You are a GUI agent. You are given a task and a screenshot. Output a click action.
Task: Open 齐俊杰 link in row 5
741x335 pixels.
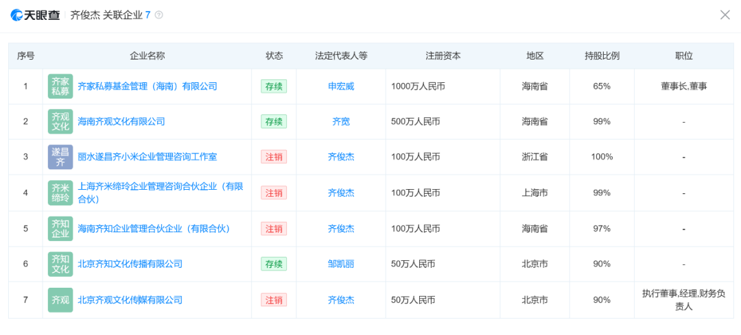click(341, 229)
